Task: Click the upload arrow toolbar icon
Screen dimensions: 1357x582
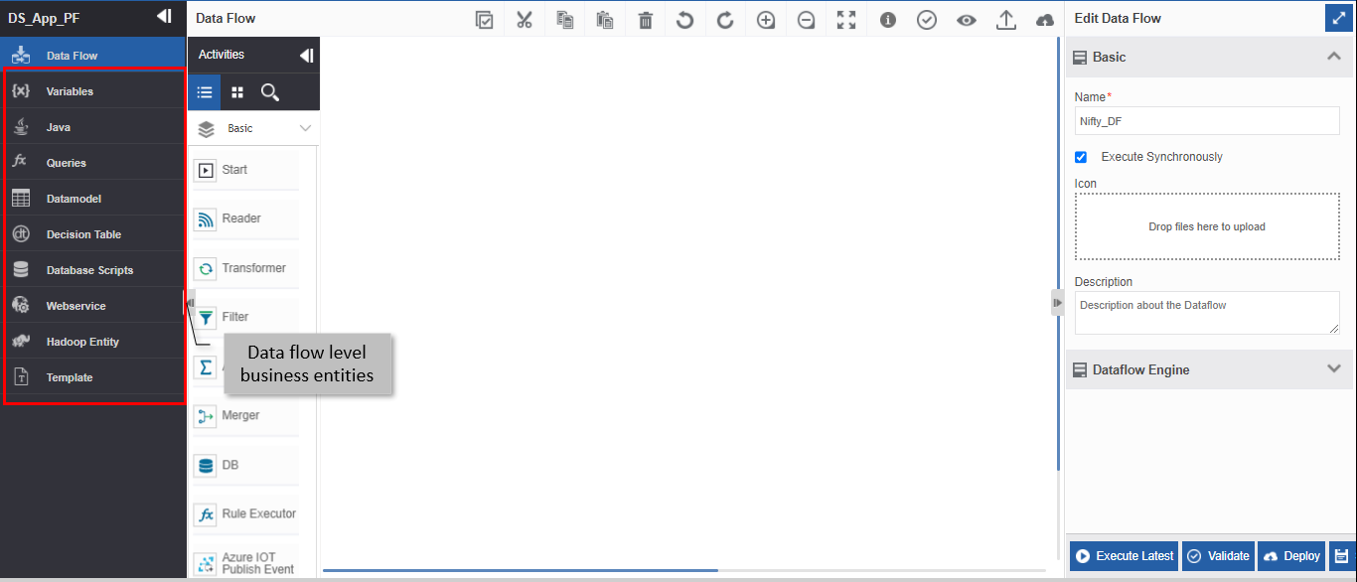Action: point(1006,20)
